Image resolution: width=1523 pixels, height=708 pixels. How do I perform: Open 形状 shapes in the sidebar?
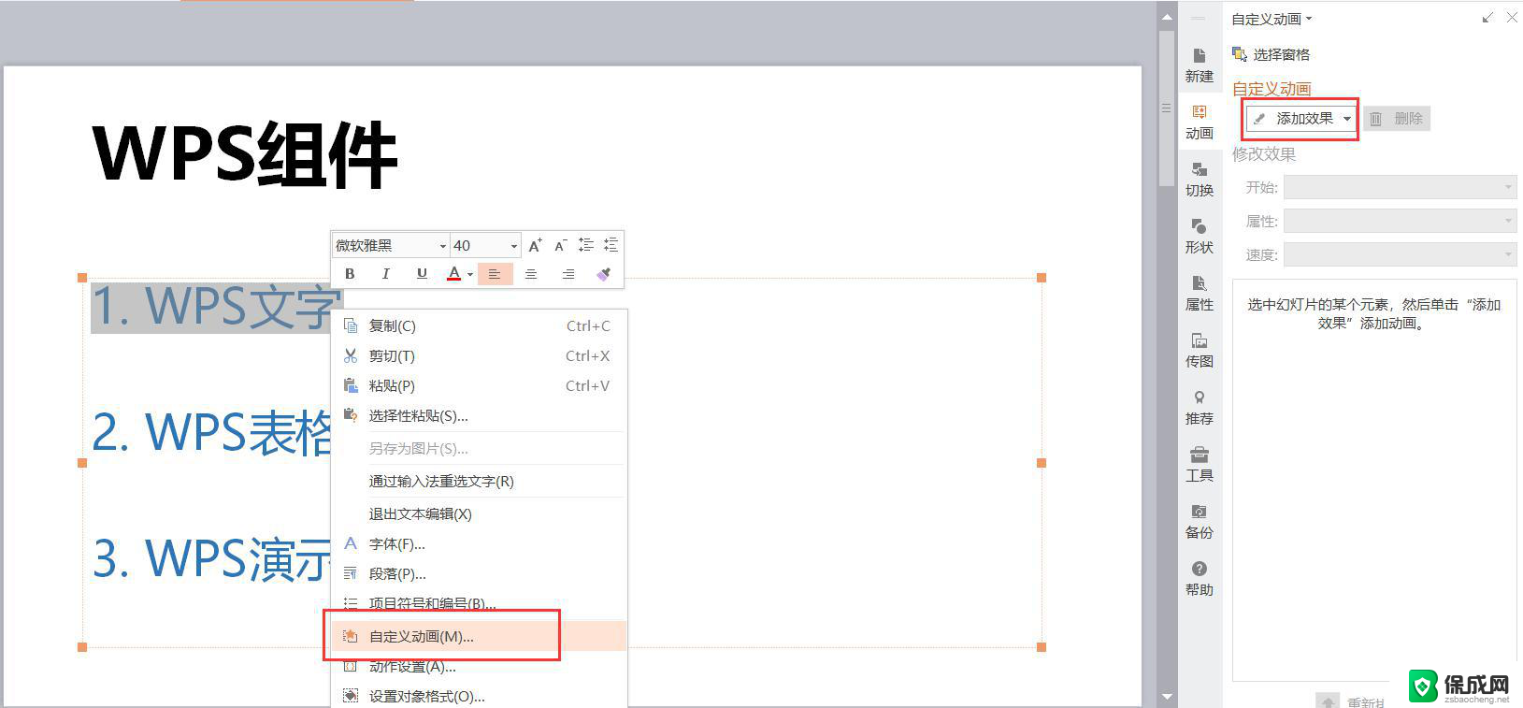click(x=1200, y=237)
